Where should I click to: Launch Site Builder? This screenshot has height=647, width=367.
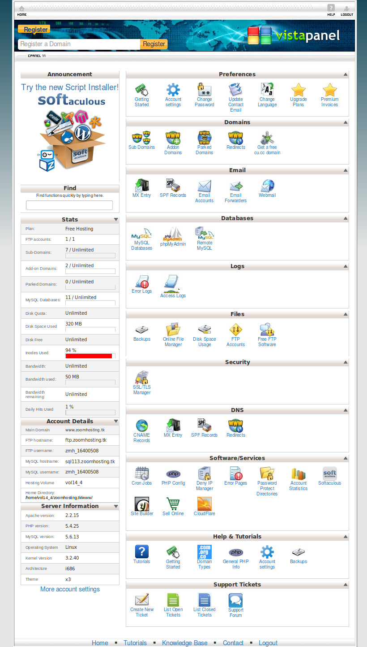coord(142,507)
